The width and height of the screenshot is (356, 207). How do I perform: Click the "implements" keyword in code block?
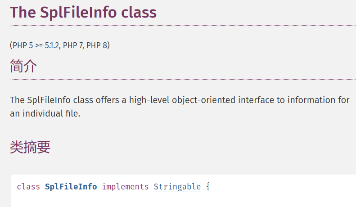[125, 187]
